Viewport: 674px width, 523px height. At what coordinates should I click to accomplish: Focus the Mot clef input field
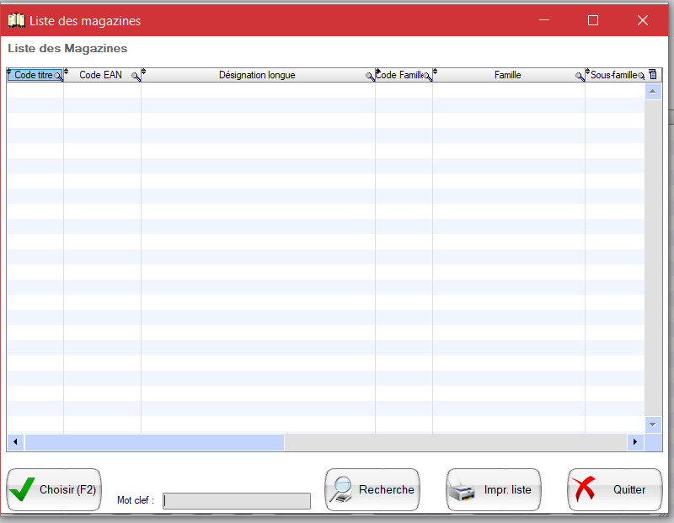[237, 501]
